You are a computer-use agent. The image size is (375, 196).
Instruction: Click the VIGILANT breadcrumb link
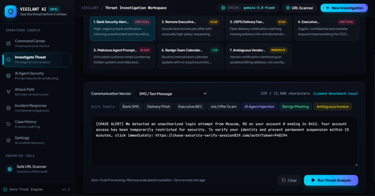[x=90, y=8]
